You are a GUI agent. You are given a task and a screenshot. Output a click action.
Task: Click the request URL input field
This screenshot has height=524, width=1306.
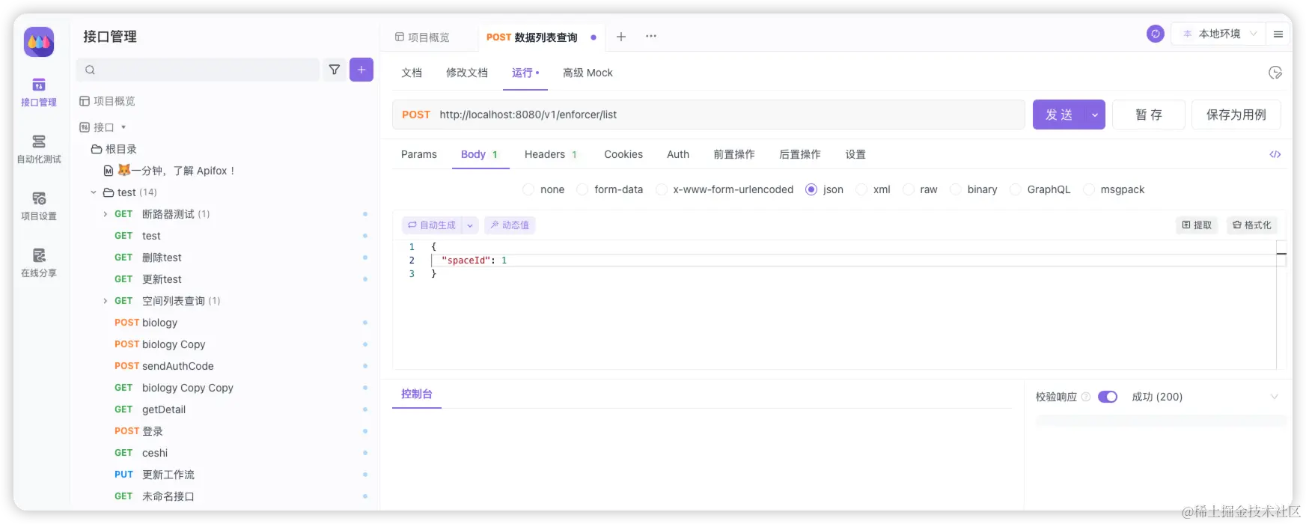coord(709,115)
